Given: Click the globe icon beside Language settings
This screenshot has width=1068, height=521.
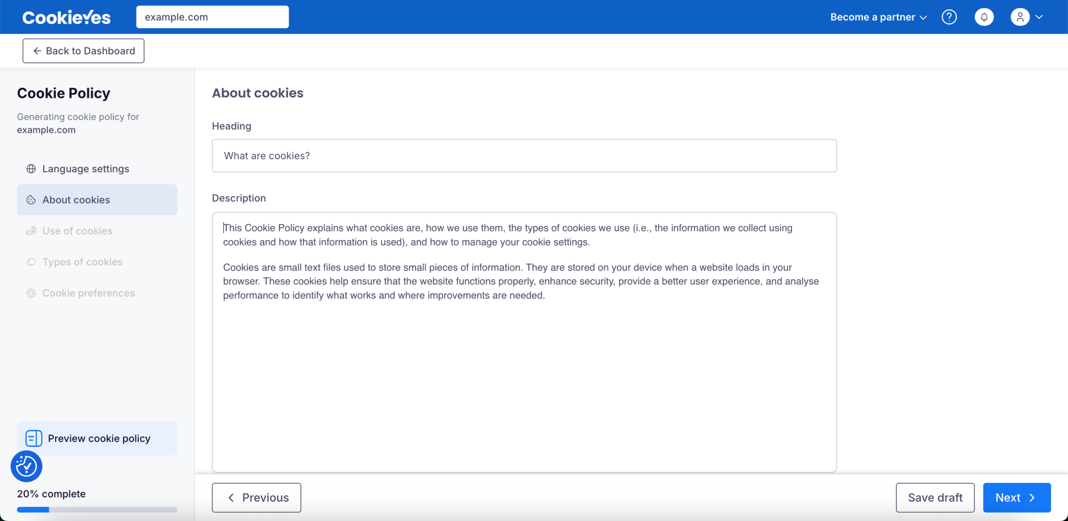Looking at the screenshot, I should point(31,169).
